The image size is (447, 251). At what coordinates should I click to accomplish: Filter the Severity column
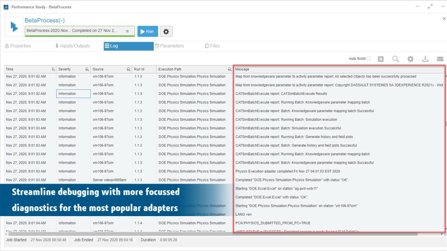point(87,69)
